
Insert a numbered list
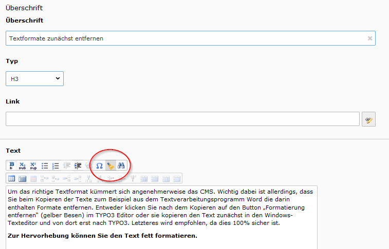pos(55,165)
